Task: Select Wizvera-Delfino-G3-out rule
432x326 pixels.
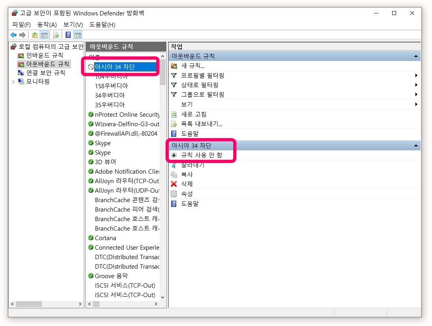Action: [x=127, y=124]
